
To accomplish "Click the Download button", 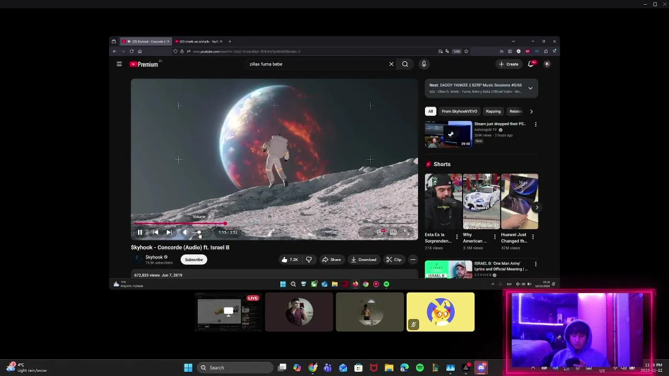I will 364,260.
